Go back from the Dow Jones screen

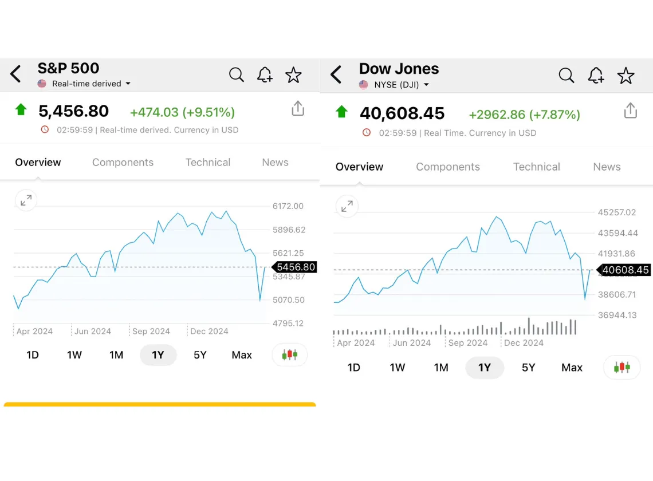tap(336, 75)
